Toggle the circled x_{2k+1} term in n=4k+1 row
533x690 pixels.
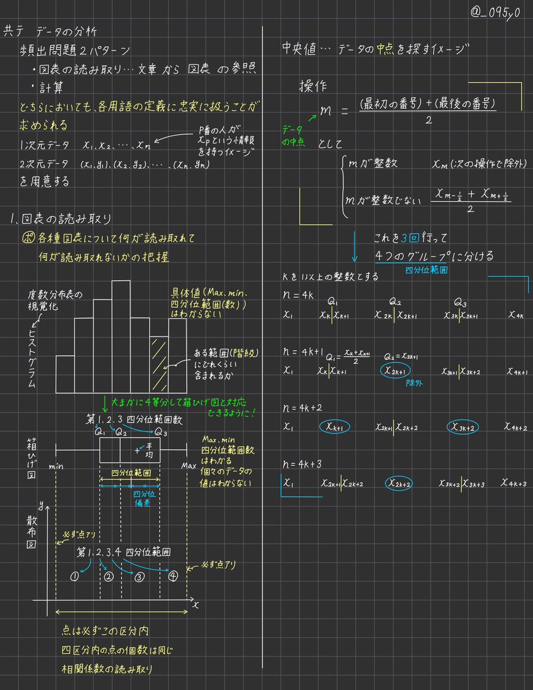tap(395, 371)
